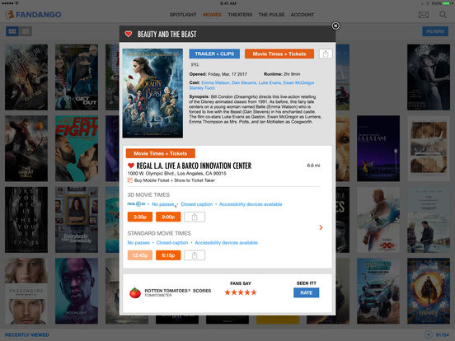This screenshot has height=341, width=455.
Task: Open the Everybody Loves Somebody poster
Action: tap(77, 220)
